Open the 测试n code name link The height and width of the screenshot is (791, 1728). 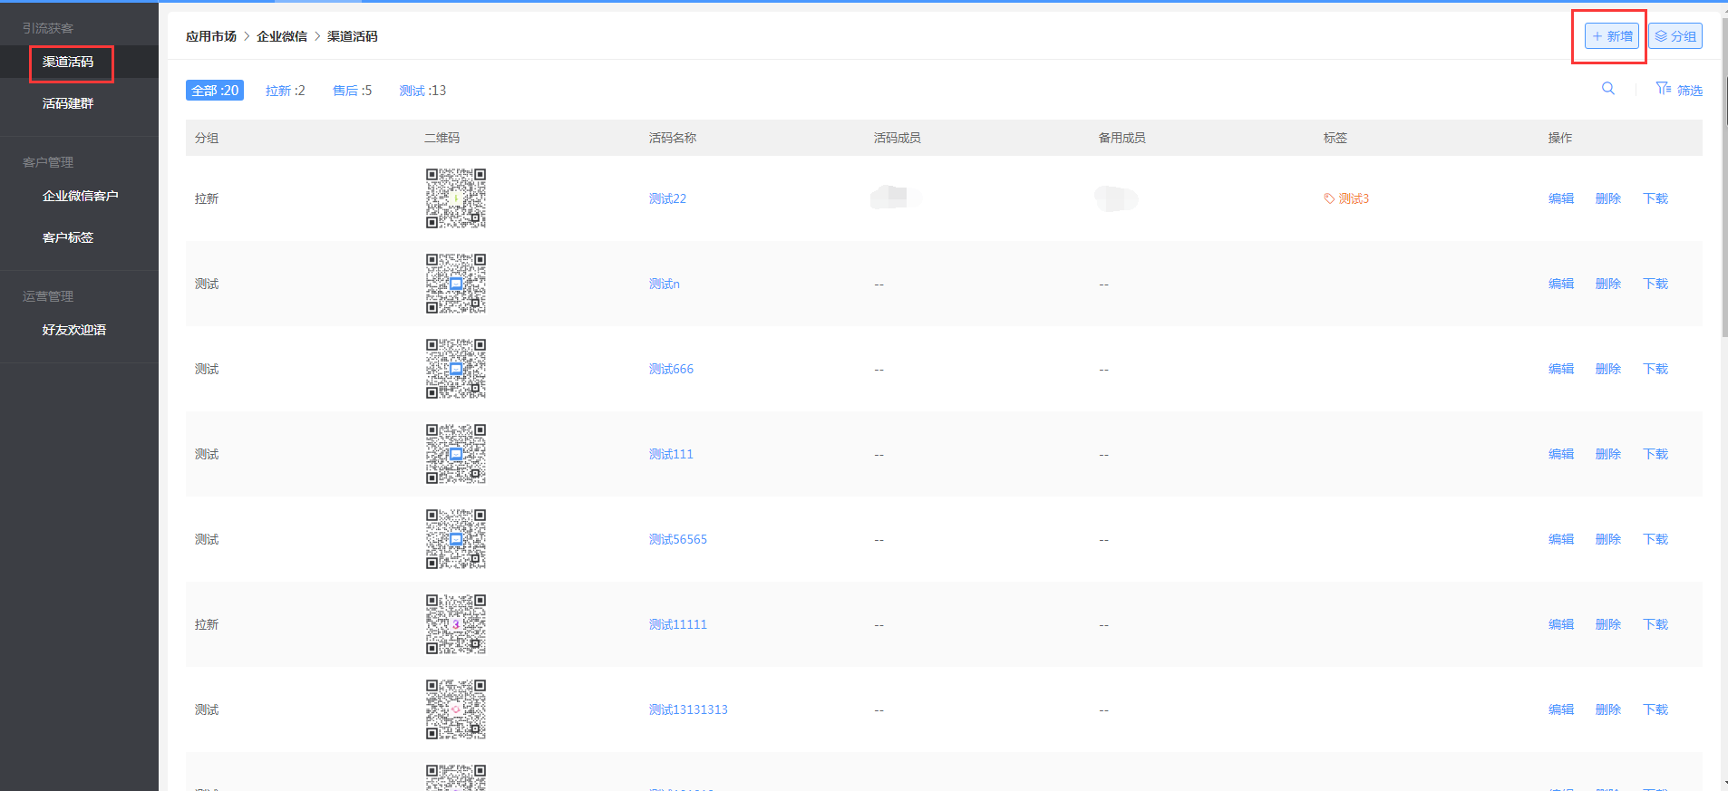pyautogui.click(x=664, y=284)
